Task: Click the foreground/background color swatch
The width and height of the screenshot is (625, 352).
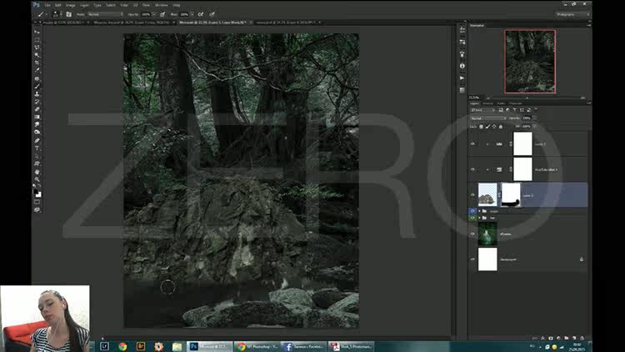Action: (37, 193)
